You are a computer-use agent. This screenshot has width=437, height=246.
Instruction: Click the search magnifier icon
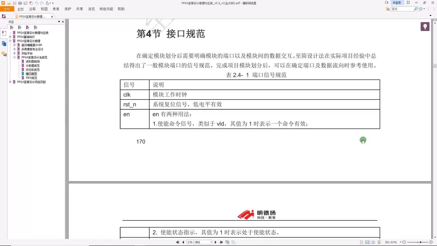(416, 9)
